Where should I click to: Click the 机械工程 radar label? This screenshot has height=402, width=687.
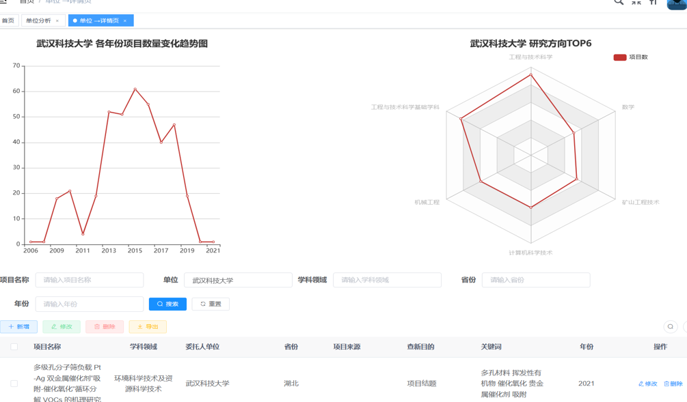coord(427,202)
